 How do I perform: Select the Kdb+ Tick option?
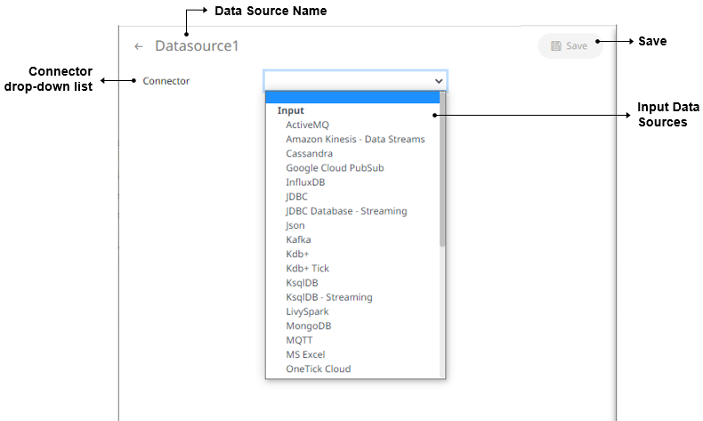pos(307,268)
